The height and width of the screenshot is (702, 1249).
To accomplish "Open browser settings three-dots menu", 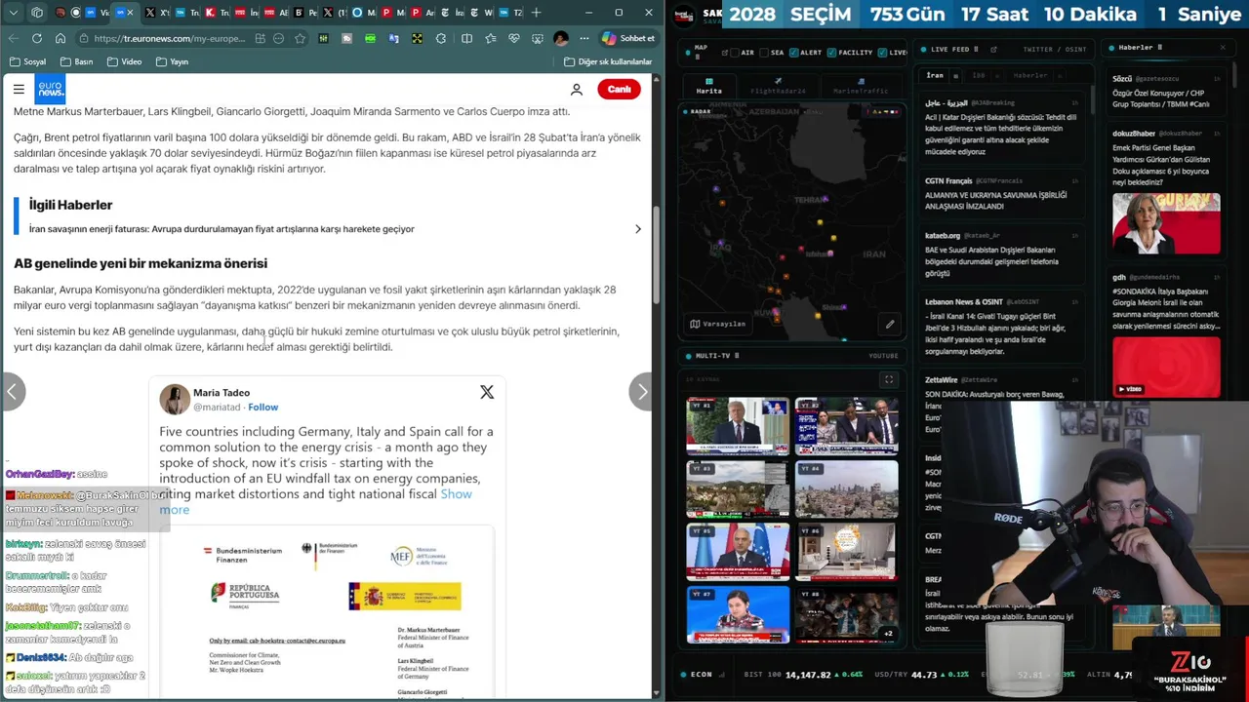I will tap(585, 38).
